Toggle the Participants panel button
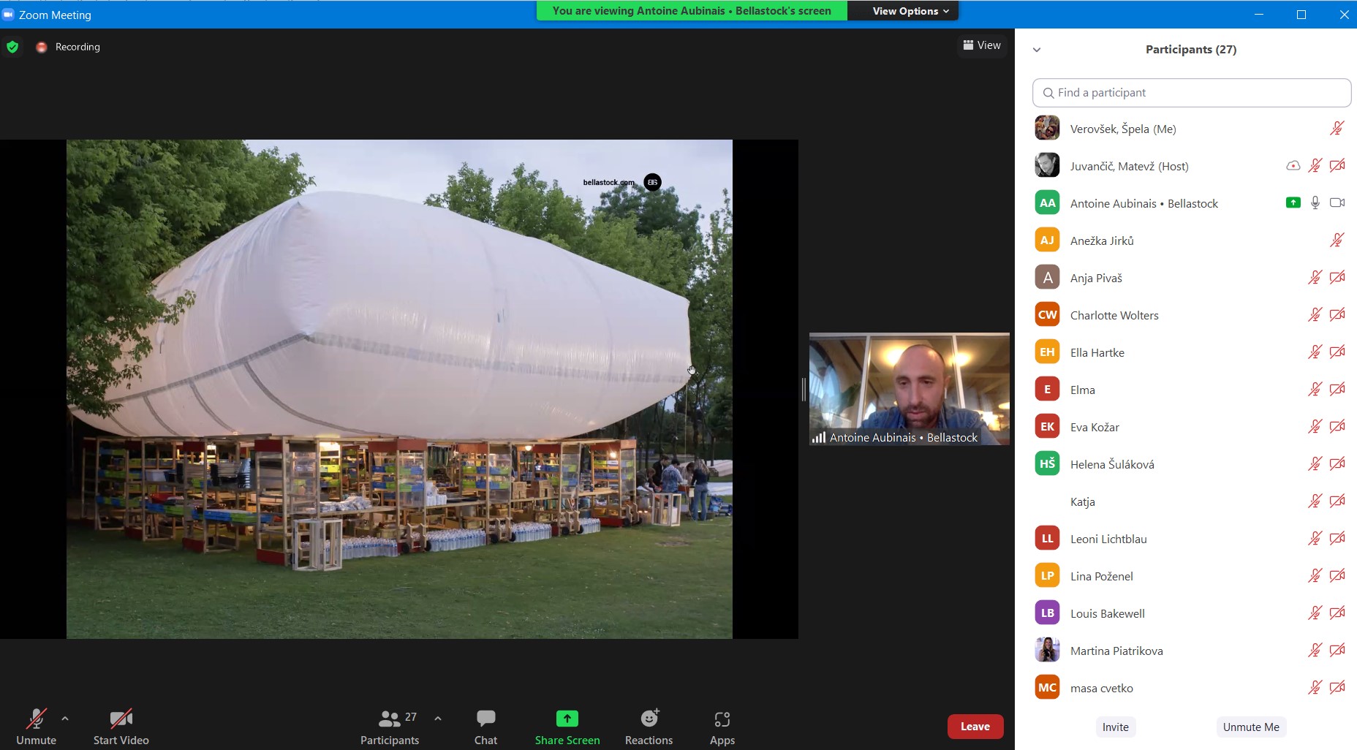Image resolution: width=1357 pixels, height=750 pixels. click(x=390, y=727)
